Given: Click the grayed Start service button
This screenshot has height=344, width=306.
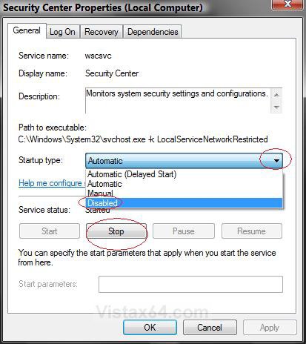Looking at the screenshot, I should pos(50,231).
